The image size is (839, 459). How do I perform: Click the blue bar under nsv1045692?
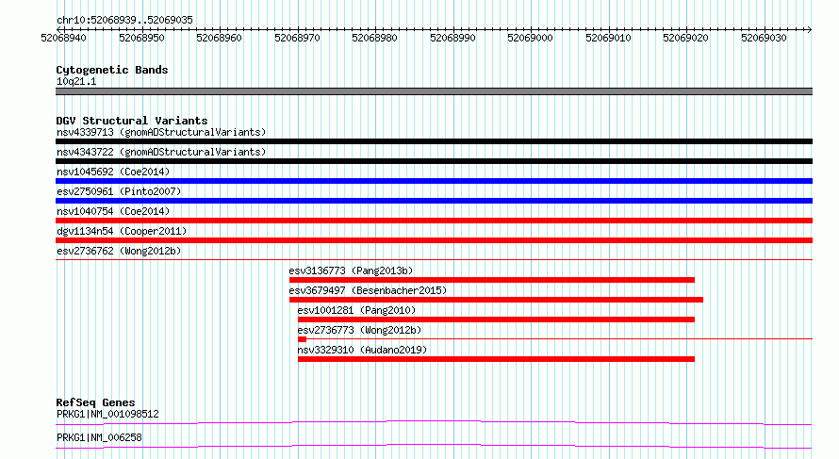click(x=434, y=181)
